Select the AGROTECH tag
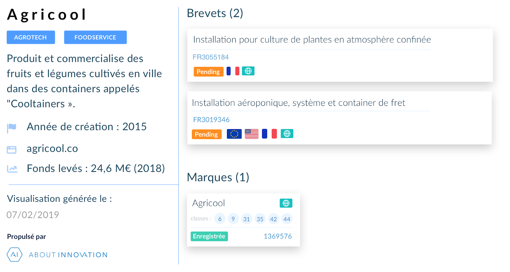The width and height of the screenshot is (510, 272). (31, 37)
